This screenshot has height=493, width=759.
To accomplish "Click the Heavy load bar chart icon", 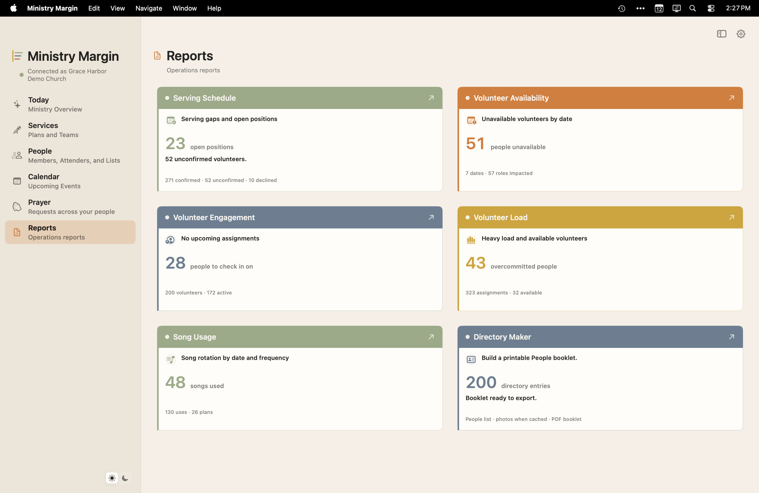I will point(471,240).
